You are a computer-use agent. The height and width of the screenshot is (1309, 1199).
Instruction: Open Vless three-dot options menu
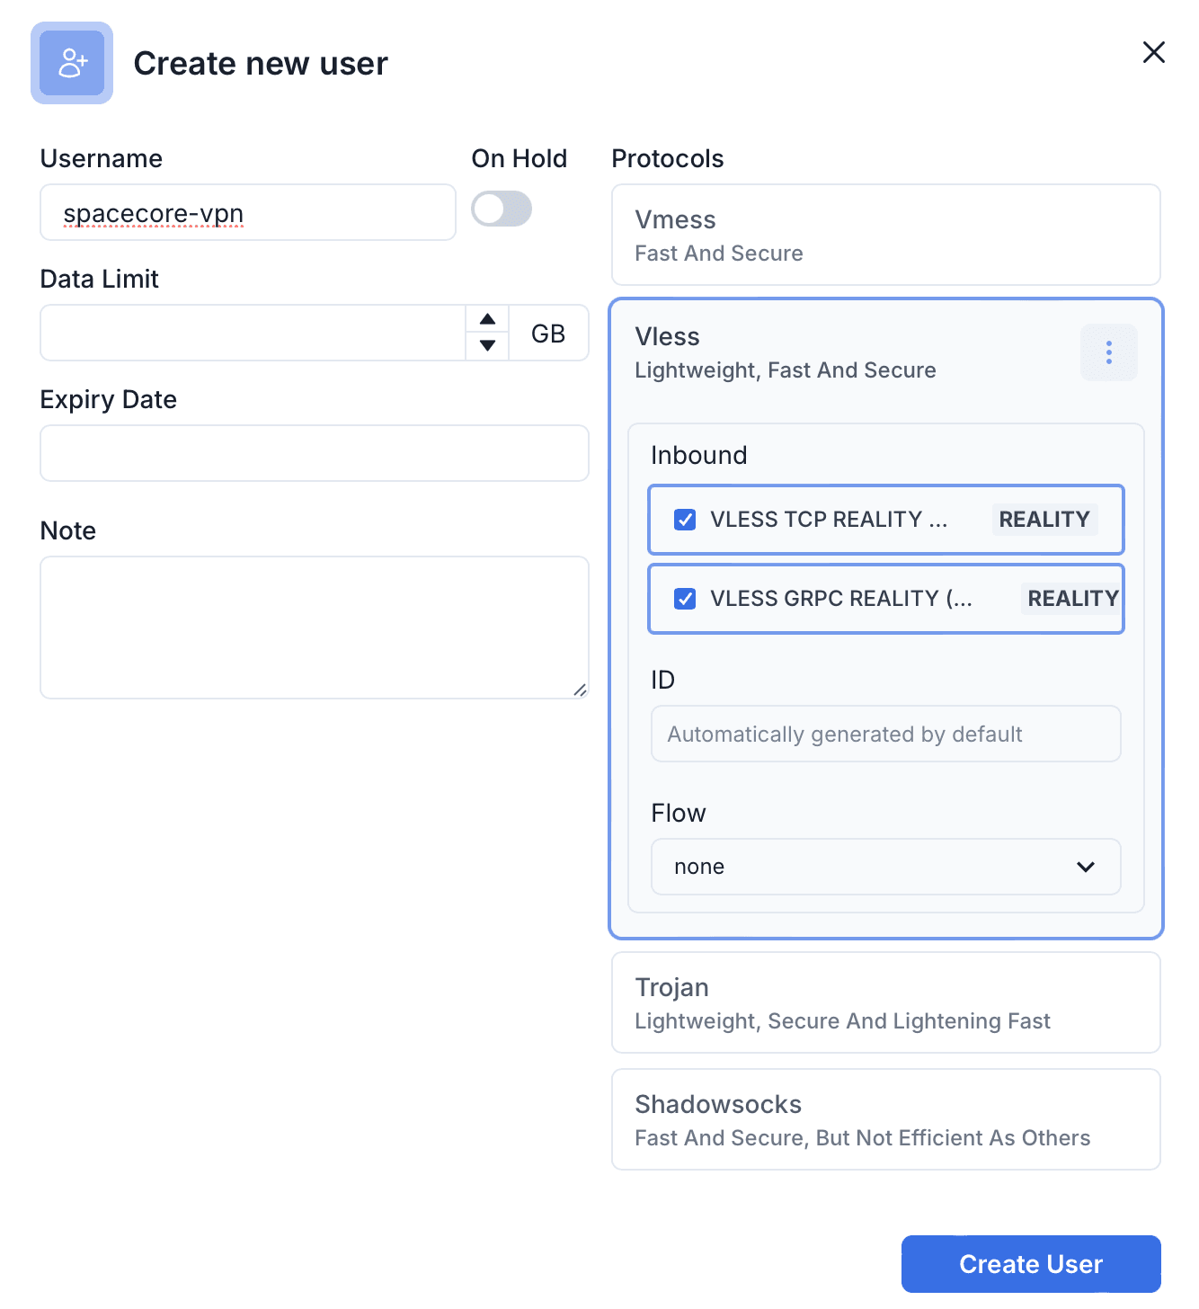tap(1108, 352)
